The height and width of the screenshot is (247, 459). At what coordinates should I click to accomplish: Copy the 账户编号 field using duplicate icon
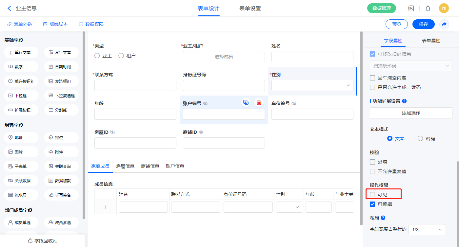(x=246, y=102)
